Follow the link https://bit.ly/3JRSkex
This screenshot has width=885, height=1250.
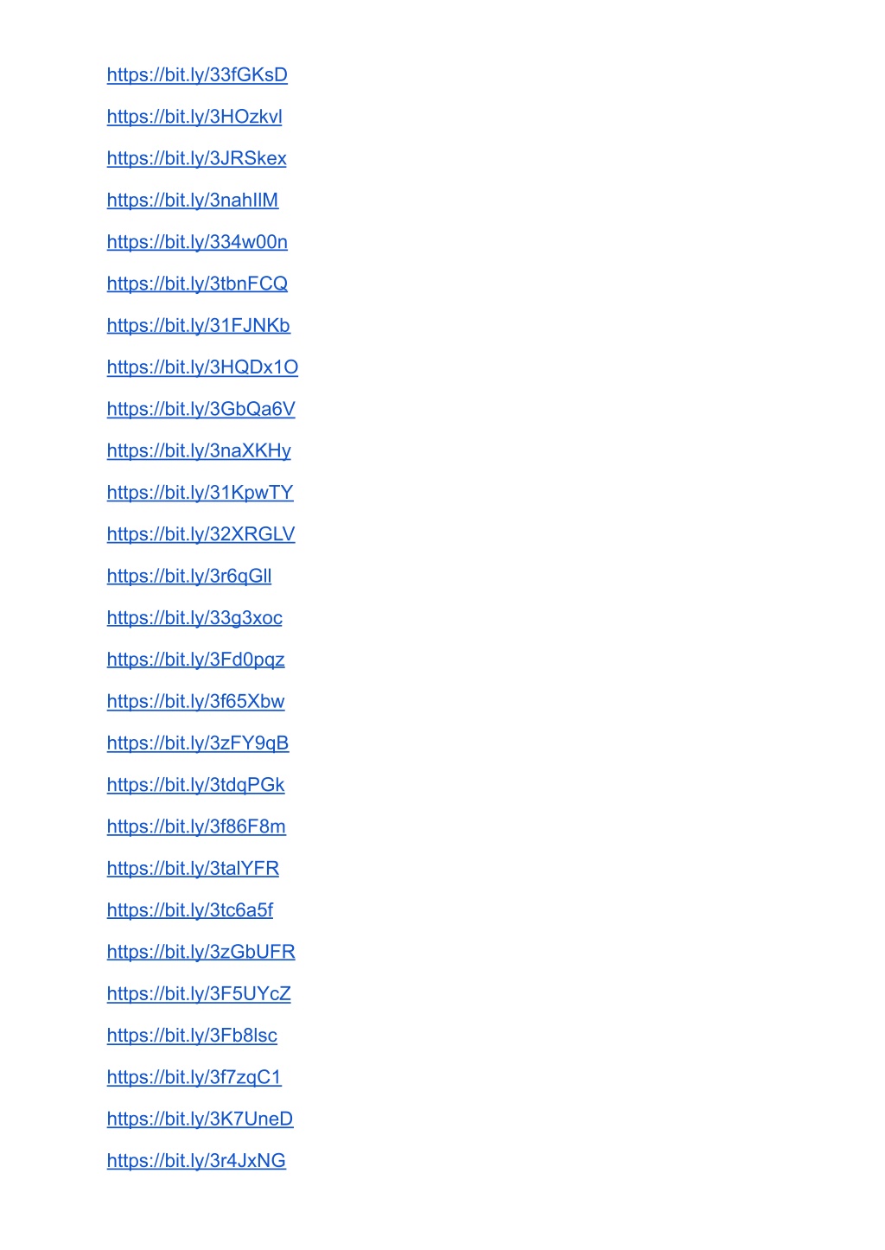click(x=197, y=158)
